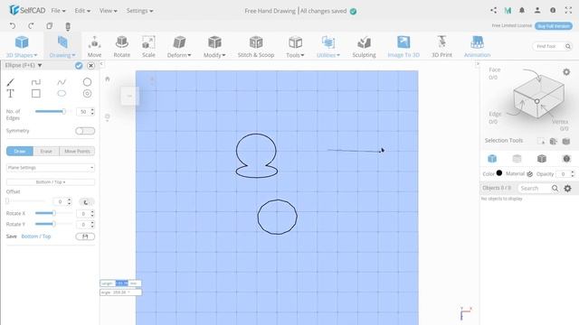Open the user account icon

point(537,10)
